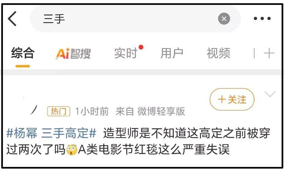Switch to the 实时 tab
The width and height of the screenshot is (284, 170).
tap(126, 53)
